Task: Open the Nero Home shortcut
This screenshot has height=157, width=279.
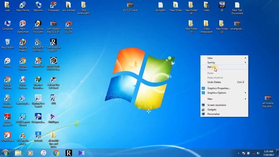Action: tap(23, 7)
